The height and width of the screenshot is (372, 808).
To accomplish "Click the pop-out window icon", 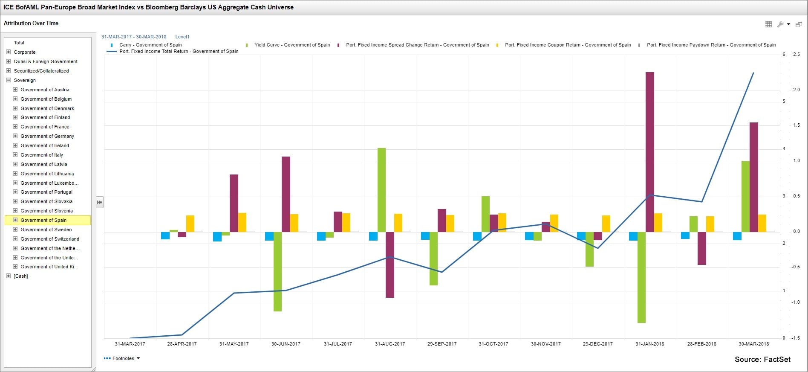I will pyautogui.click(x=799, y=24).
